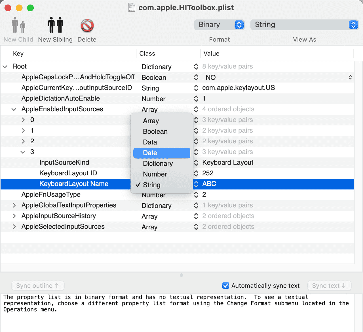This screenshot has width=363, height=332.
Task: Click class stepper arrows for AppleFnUsageType row
Action: 196,195
